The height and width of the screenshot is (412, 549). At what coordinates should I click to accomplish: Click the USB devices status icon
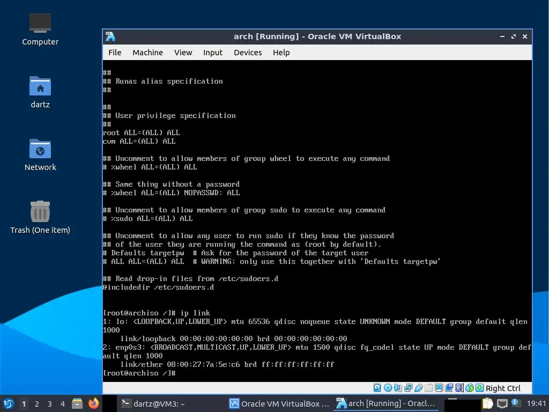click(418, 388)
